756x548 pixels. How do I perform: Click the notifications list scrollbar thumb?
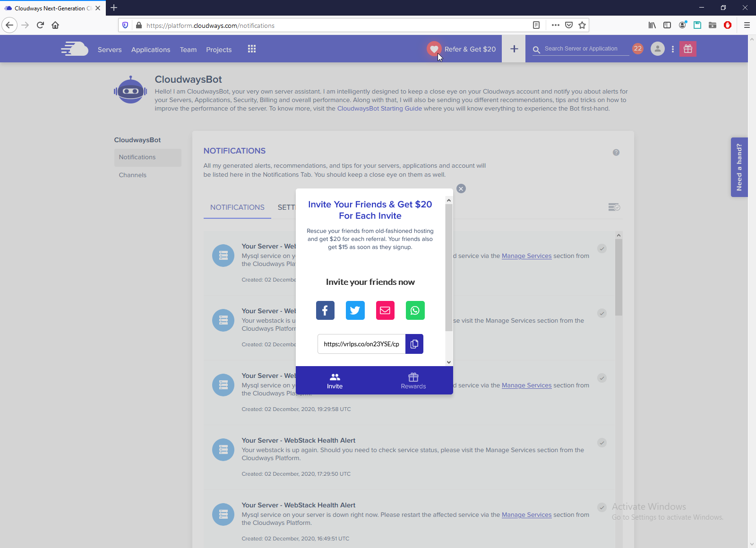619,277
